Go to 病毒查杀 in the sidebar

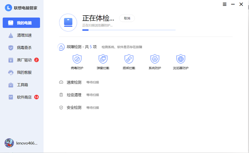[x=21, y=48]
